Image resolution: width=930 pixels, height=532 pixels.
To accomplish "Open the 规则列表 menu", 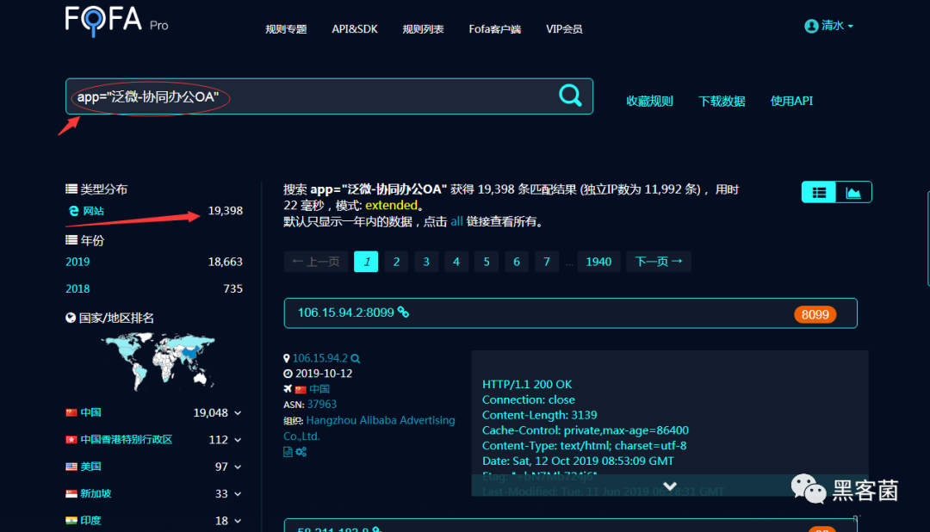I will 423,29.
